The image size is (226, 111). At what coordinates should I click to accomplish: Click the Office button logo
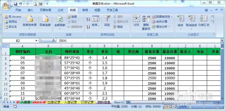coord(7,6)
